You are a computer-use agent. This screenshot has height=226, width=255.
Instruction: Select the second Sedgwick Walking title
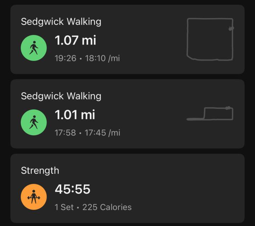coord(61,96)
